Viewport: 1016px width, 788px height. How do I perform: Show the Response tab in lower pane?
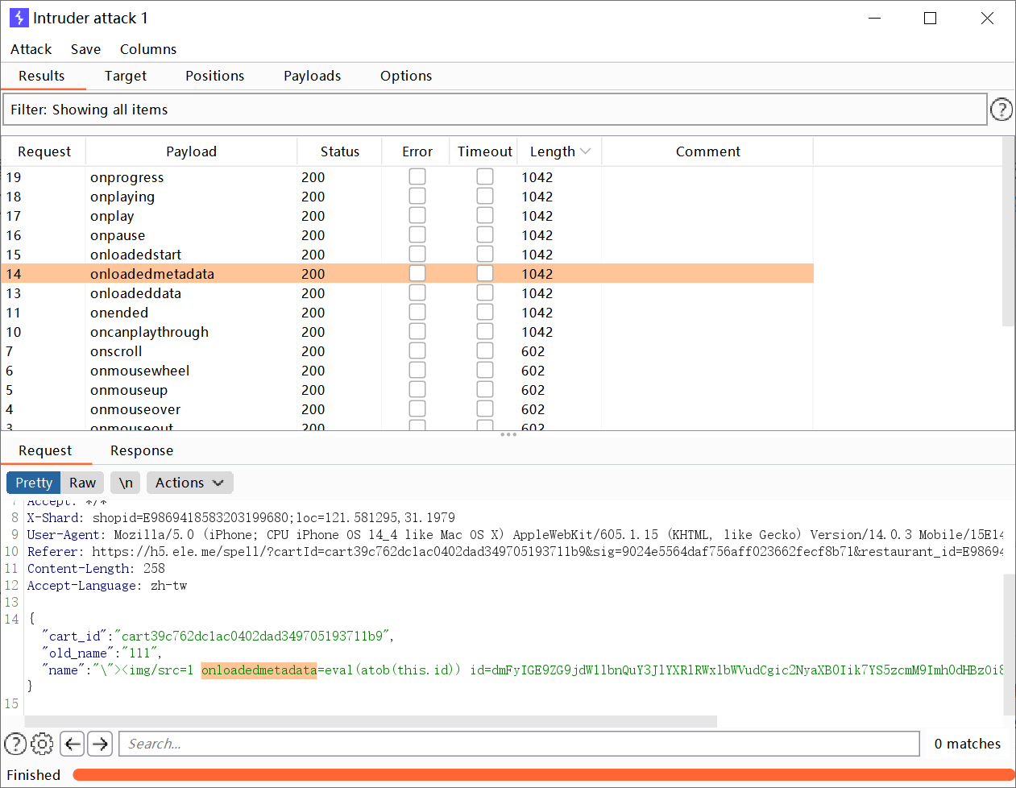click(142, 450)
